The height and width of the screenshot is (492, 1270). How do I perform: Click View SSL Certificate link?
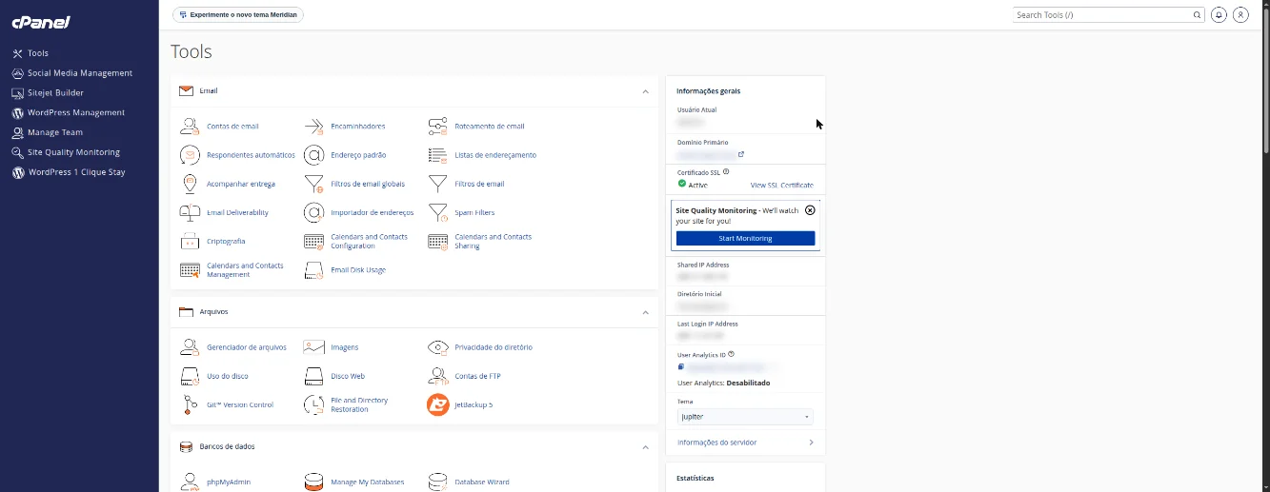781,185
